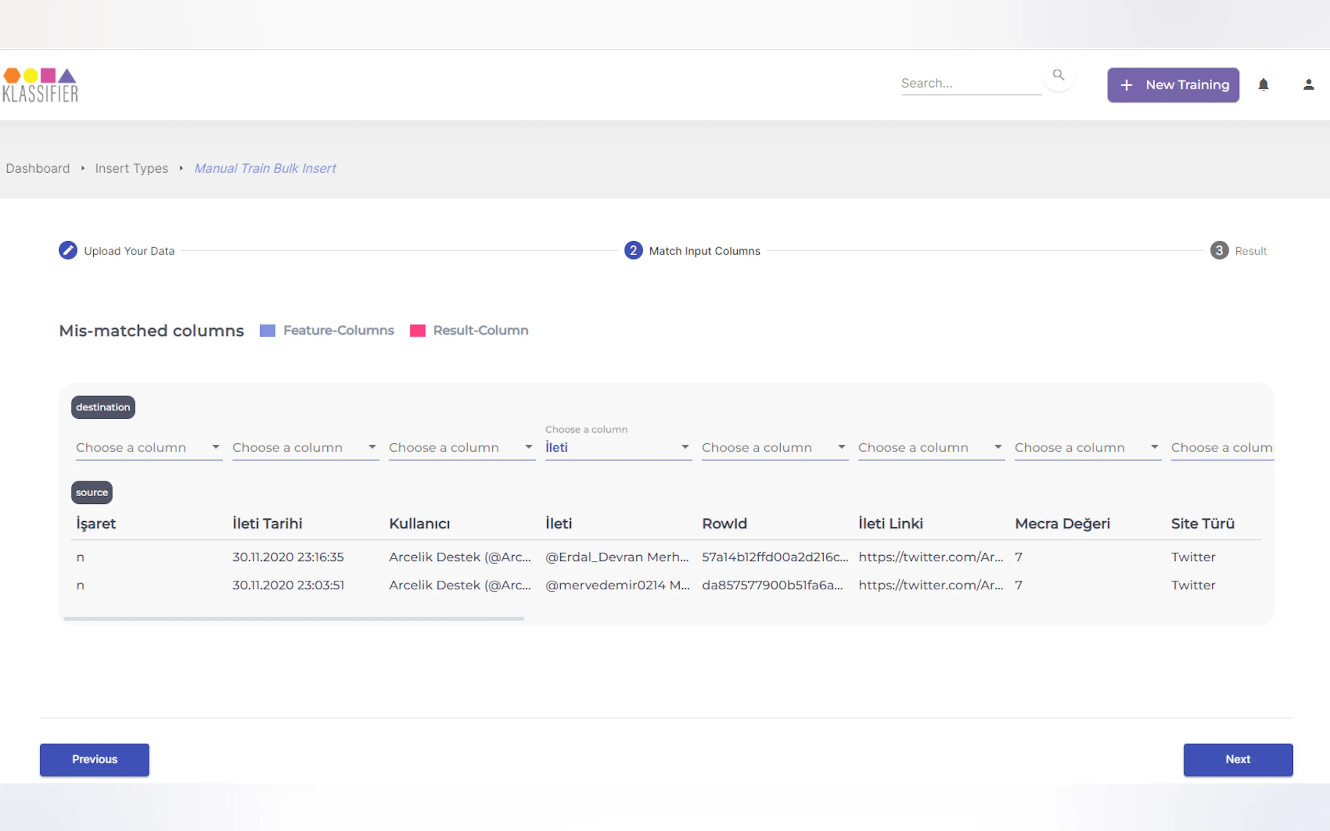Click the Upload Your Data pencil step icon

coord(68,251)
